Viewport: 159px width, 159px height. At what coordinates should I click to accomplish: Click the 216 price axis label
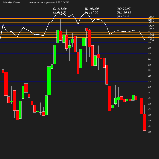(149, 76)
